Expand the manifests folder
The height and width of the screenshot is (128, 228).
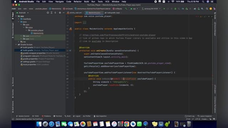[19, 19]
